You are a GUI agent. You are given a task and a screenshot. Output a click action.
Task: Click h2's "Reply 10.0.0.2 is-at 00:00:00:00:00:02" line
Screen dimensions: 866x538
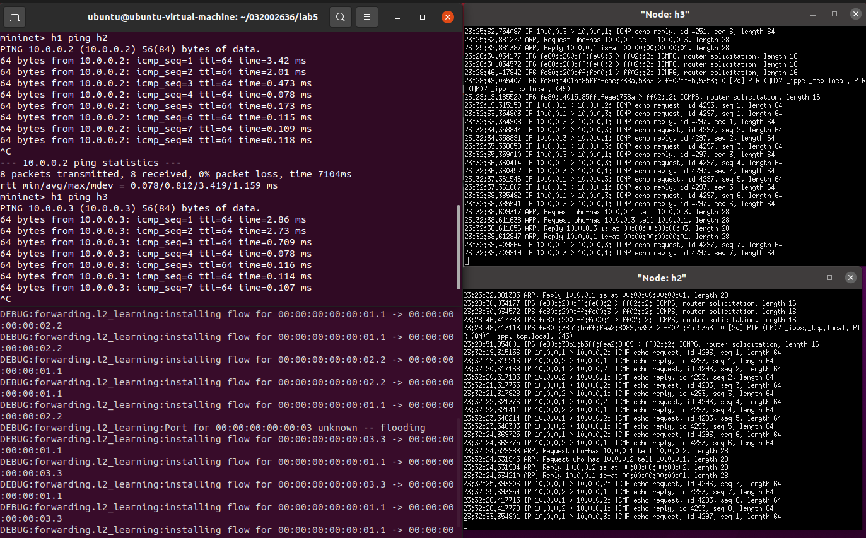coord(596,467)
